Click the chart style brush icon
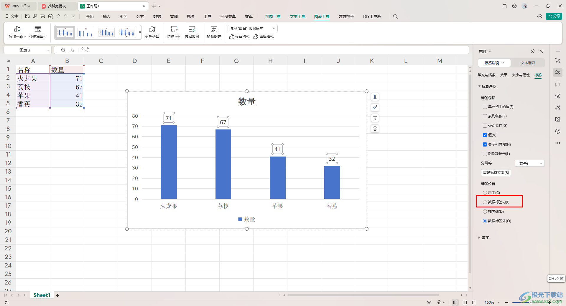 tap(375, 107)
